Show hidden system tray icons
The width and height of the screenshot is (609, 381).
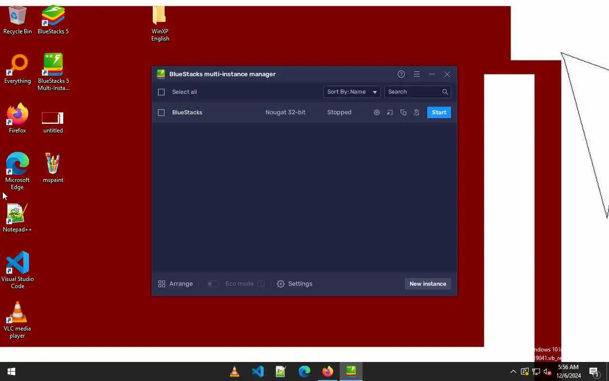[x=513, y=371]
